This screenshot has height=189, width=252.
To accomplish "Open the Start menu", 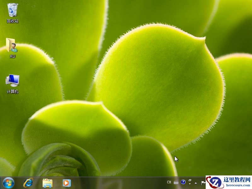I will (x=7, y=182).
